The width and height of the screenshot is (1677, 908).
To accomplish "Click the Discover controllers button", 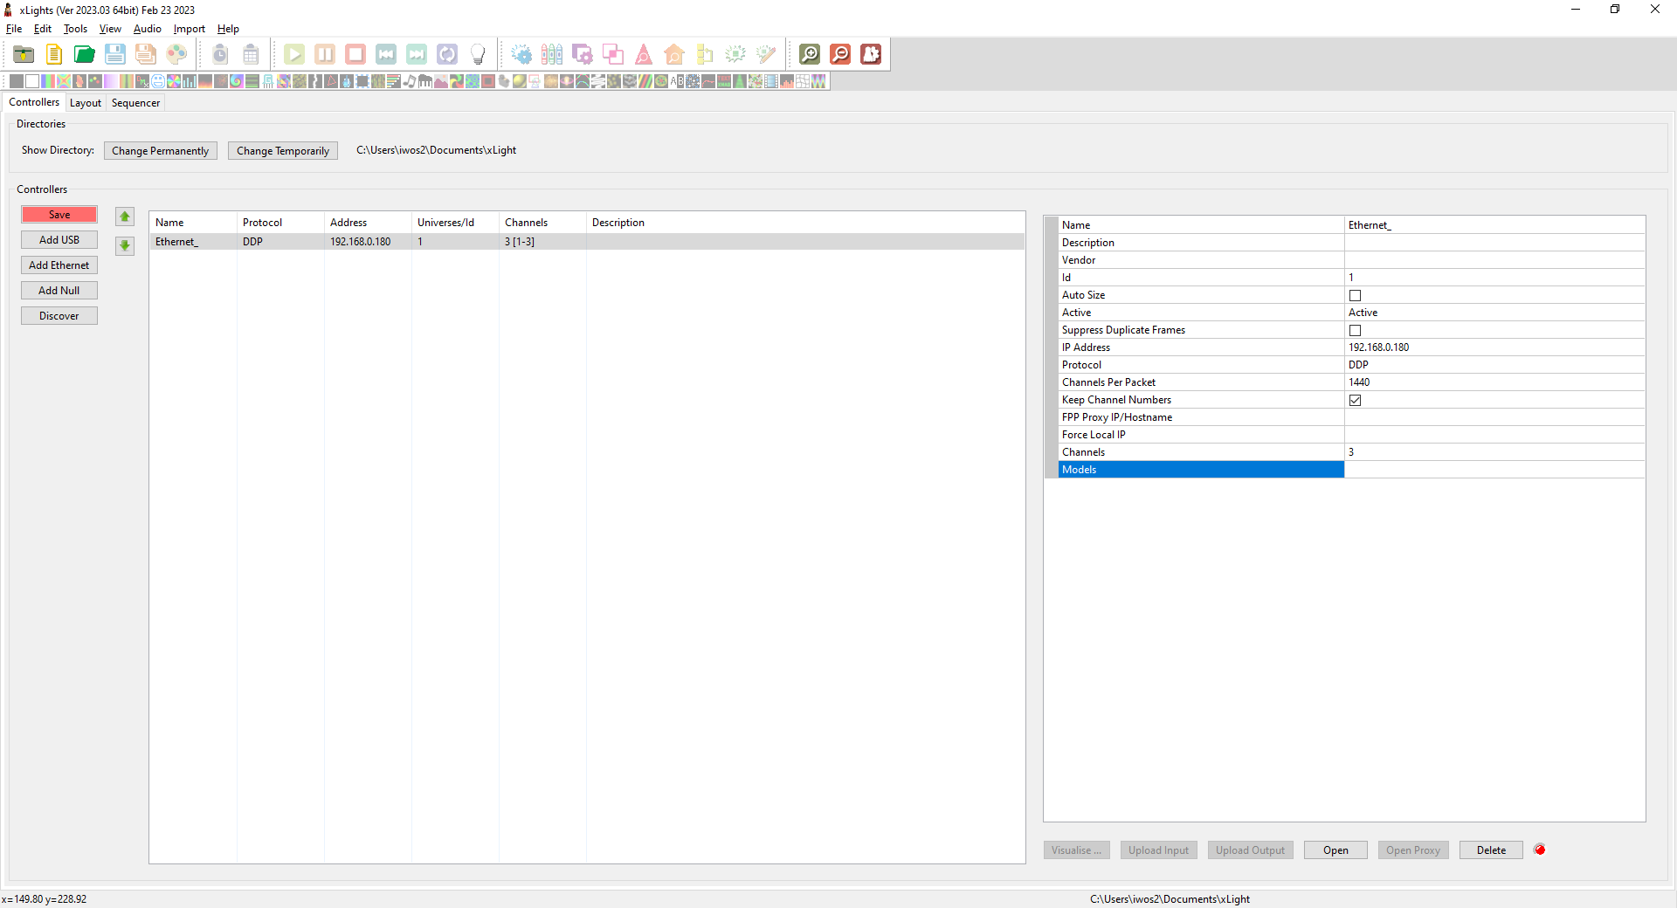I will [59, 315].
